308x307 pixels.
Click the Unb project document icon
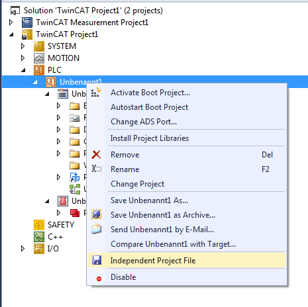[x=63, y=94]
